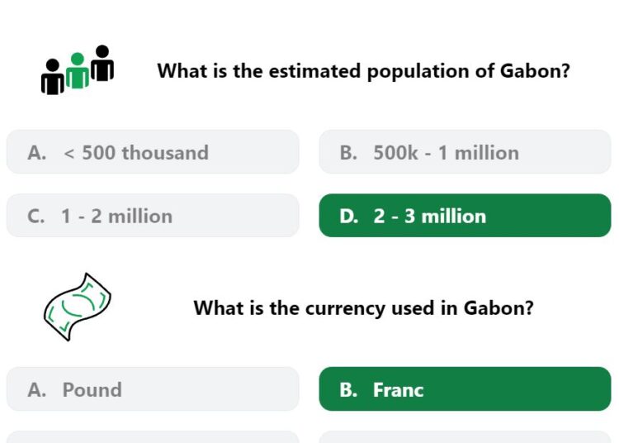Open the partially visible bottom-left currency option
Viewport: 619px width, 443px height.
point(153,437)
